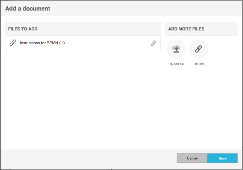Click blank part of ADD MORE FILES header bar
The width and height of the screenshot is (243, 170).
[x=222, y=29]
